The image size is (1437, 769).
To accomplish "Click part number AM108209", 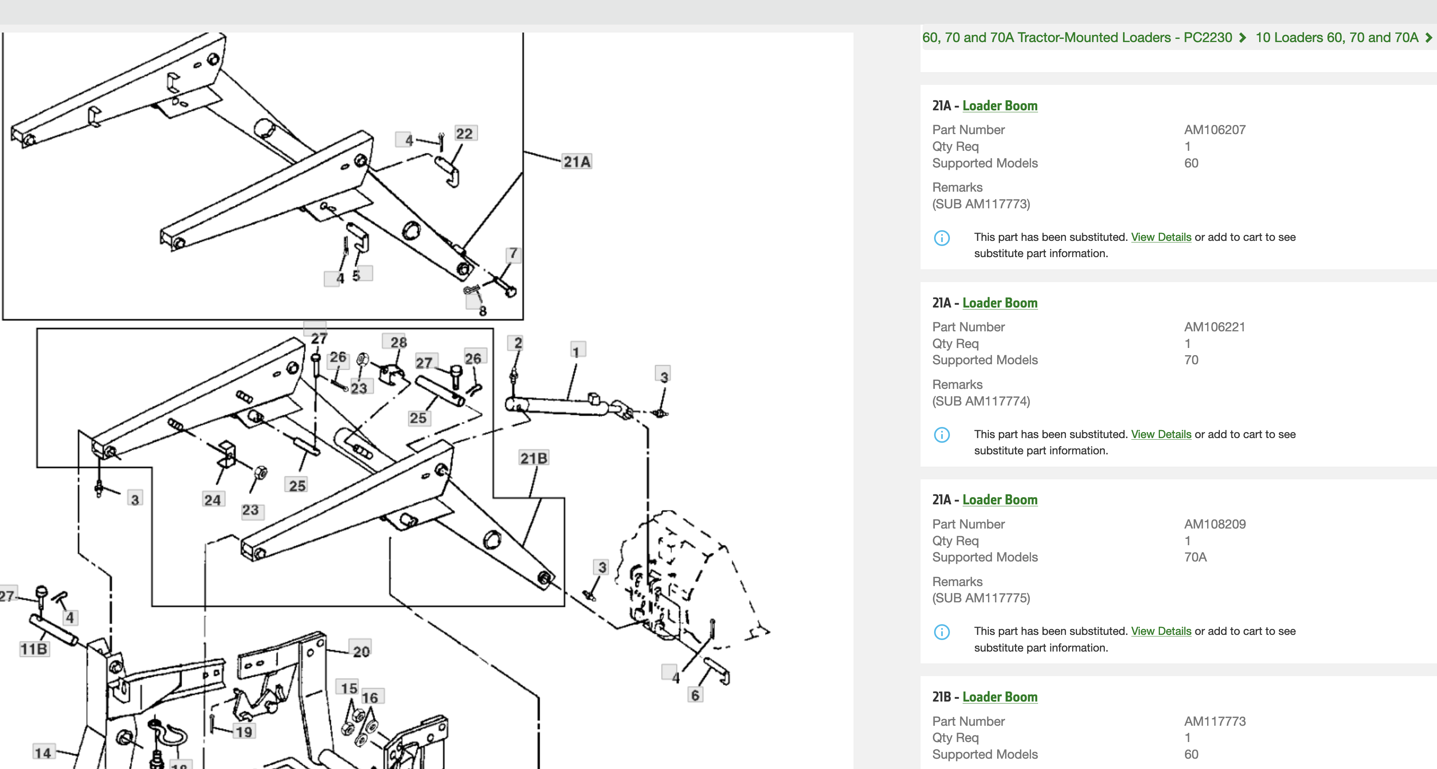I will [x=1214, y=524].
